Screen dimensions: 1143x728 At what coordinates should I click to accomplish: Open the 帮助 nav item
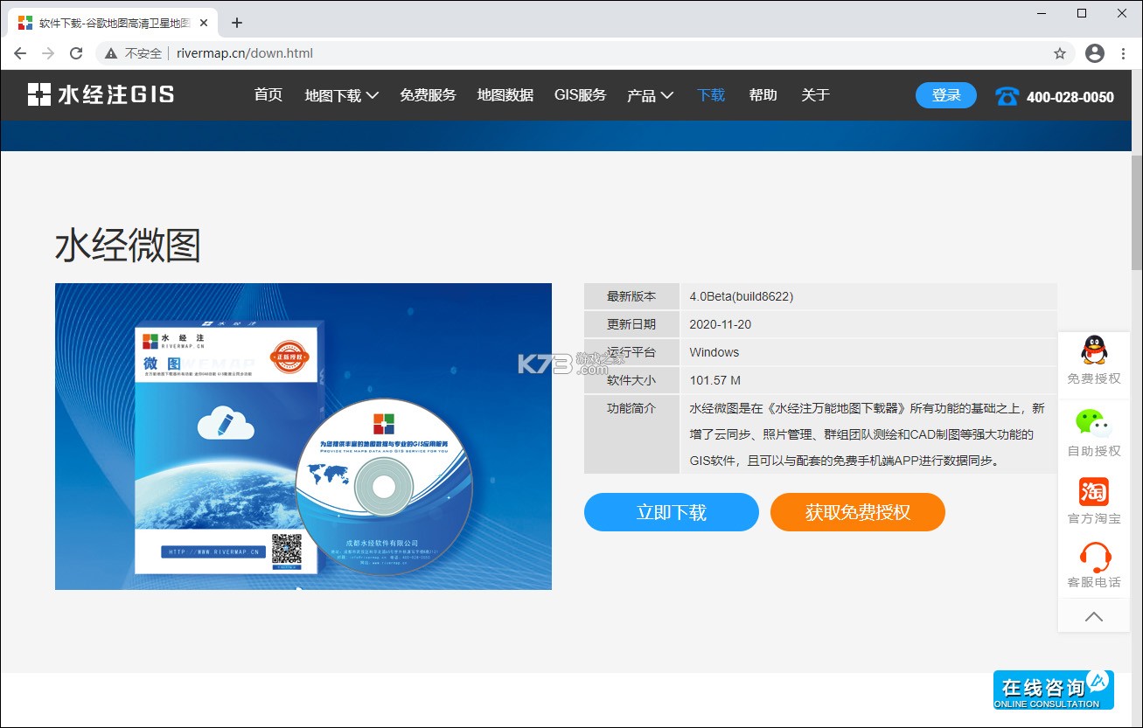[763, 94]
